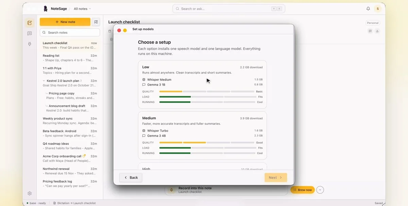Minimize the Set up models dialog
Image resolution: width=408 pixels, height=206 pixels.
tap(125, 30)
